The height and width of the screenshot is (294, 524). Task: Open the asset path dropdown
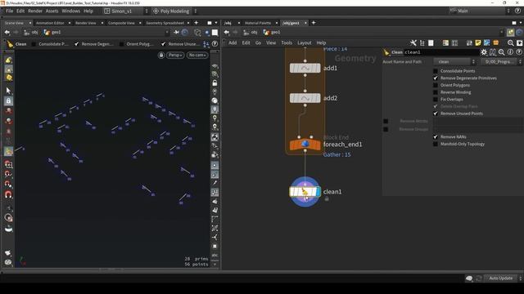pyautogui.click(x=501, y=62)
